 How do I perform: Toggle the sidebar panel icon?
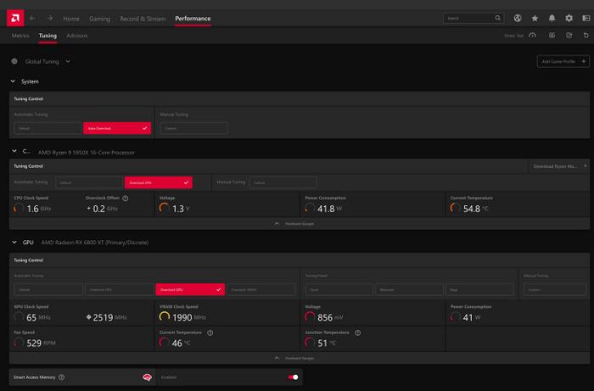pyautogui.click(x=586, y=18)
